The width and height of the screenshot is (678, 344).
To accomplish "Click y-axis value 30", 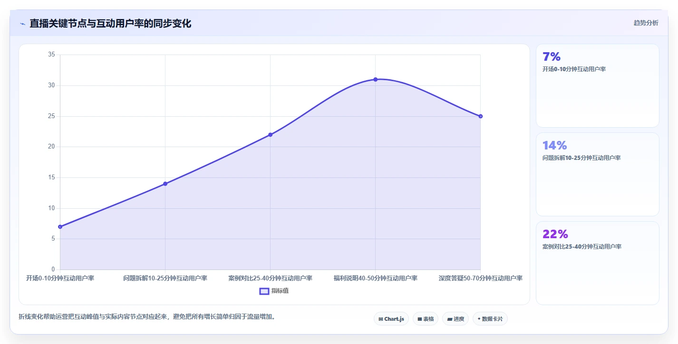I will (52, 85).
